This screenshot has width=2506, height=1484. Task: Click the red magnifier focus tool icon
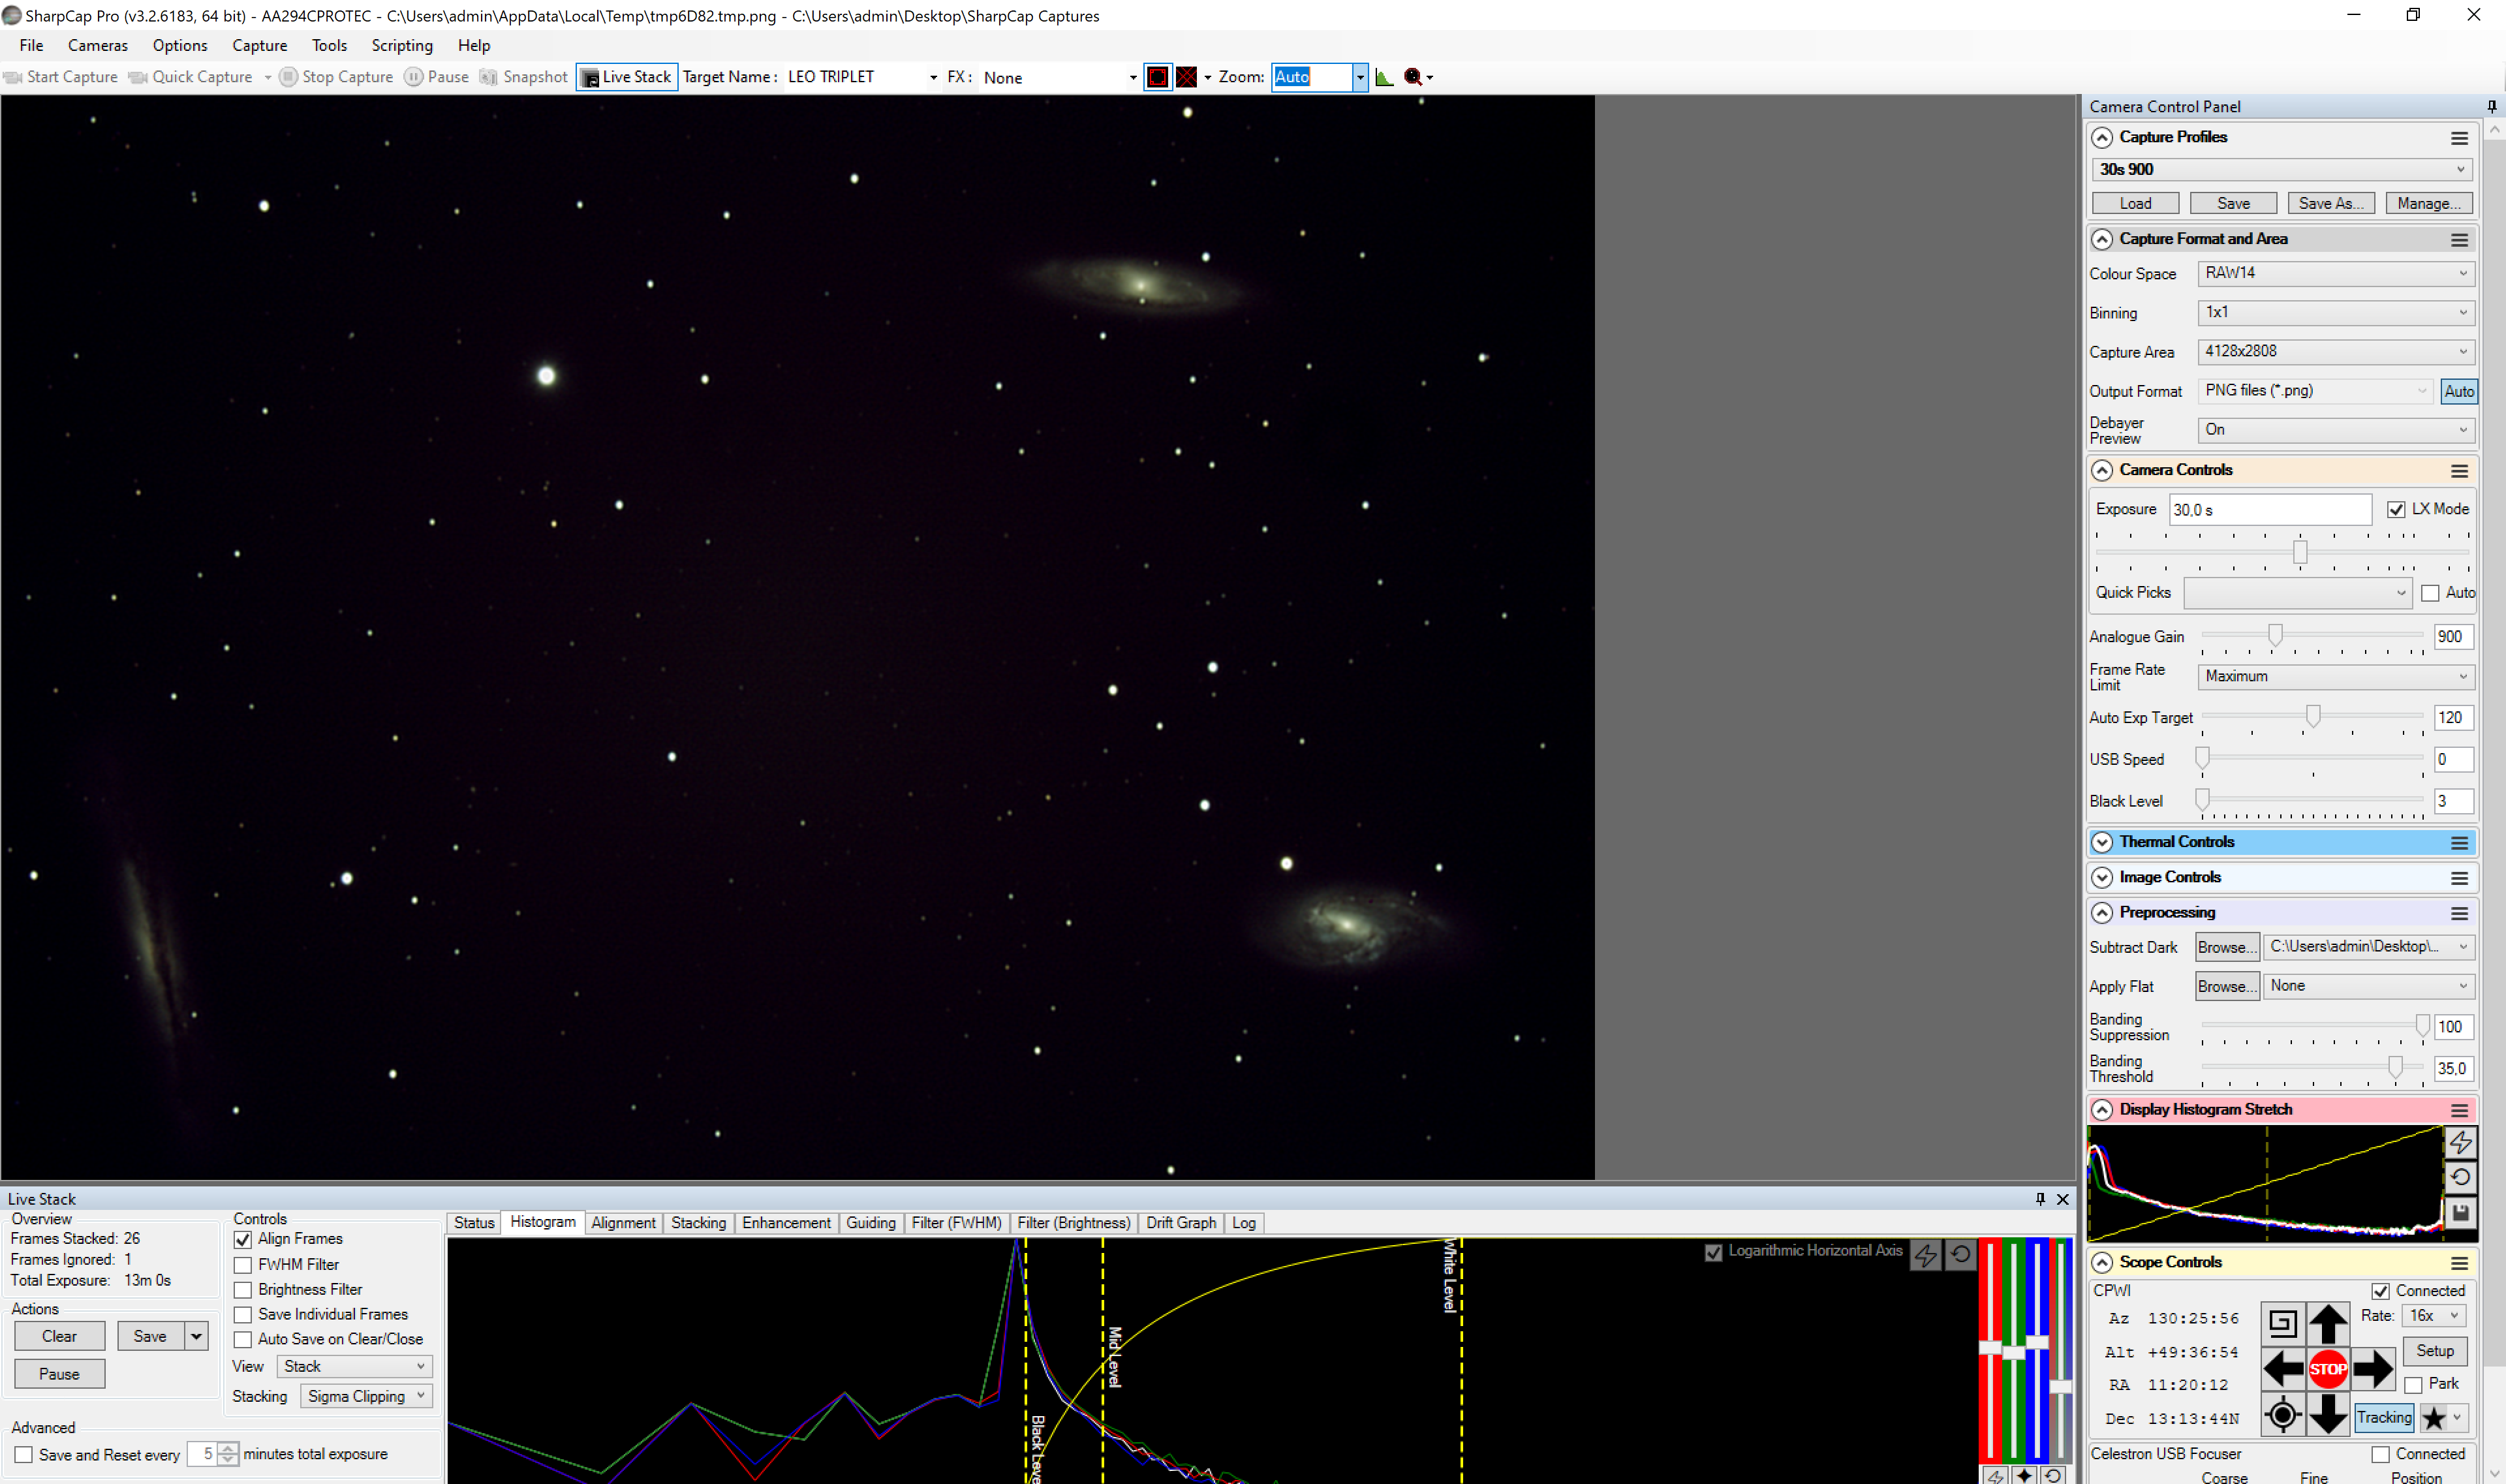click(x=1413, y=77)
